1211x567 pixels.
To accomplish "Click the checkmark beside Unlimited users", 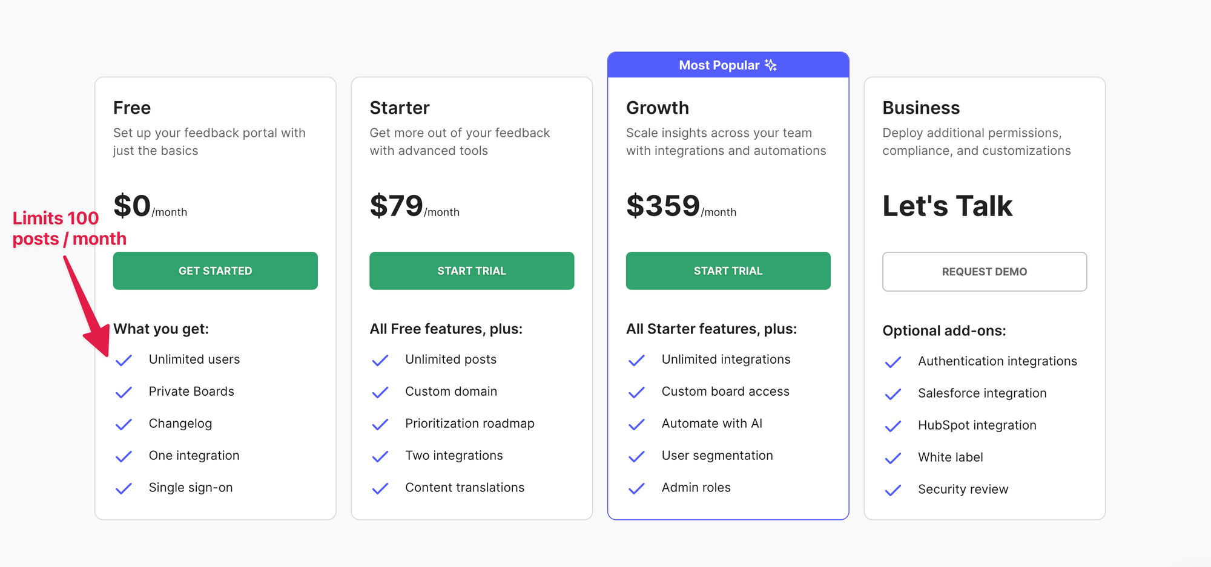I will pos(124,360).
